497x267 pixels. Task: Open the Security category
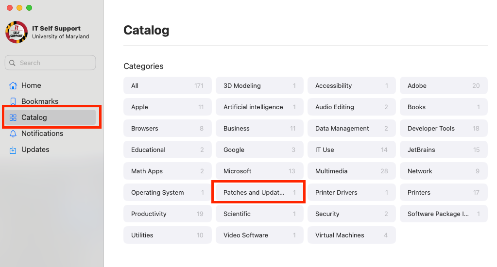(x=351, y=214)
